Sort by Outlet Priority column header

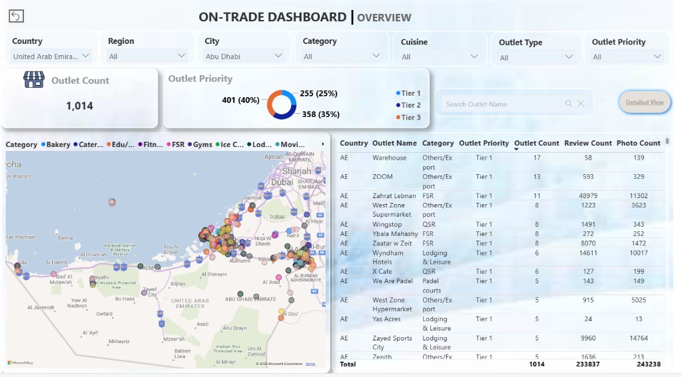pyautogui.click(x=484, y=143)
